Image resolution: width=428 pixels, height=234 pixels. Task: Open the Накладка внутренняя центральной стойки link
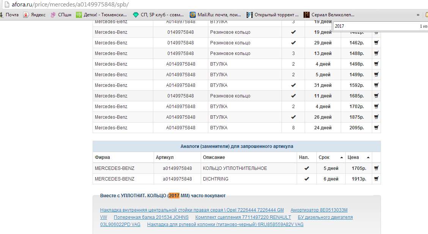(192, 210)
